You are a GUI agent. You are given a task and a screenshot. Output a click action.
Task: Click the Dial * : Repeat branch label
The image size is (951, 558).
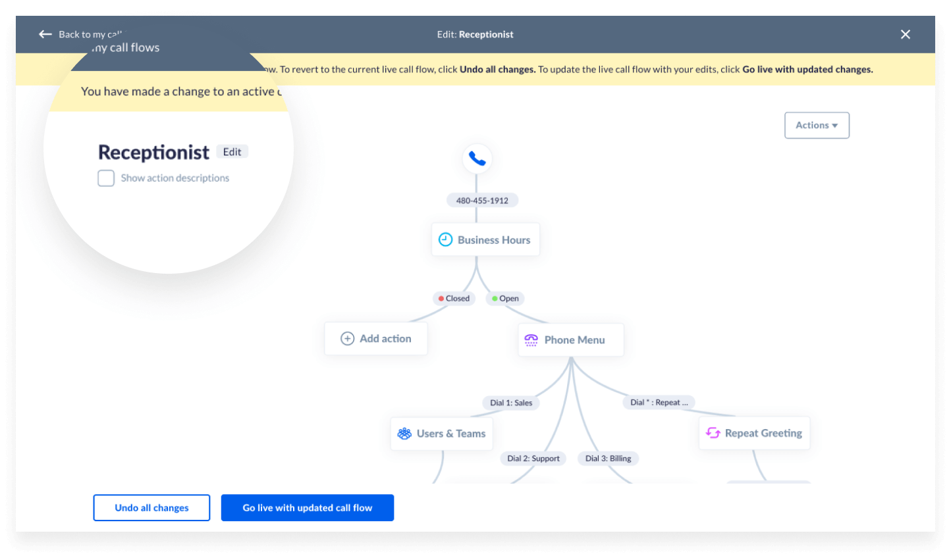point(659,402)
